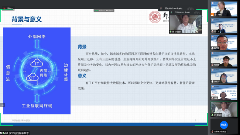Select the fourth participant video thumbnail
This screenshot has width=240, height=135.
(x=224, y=59)
